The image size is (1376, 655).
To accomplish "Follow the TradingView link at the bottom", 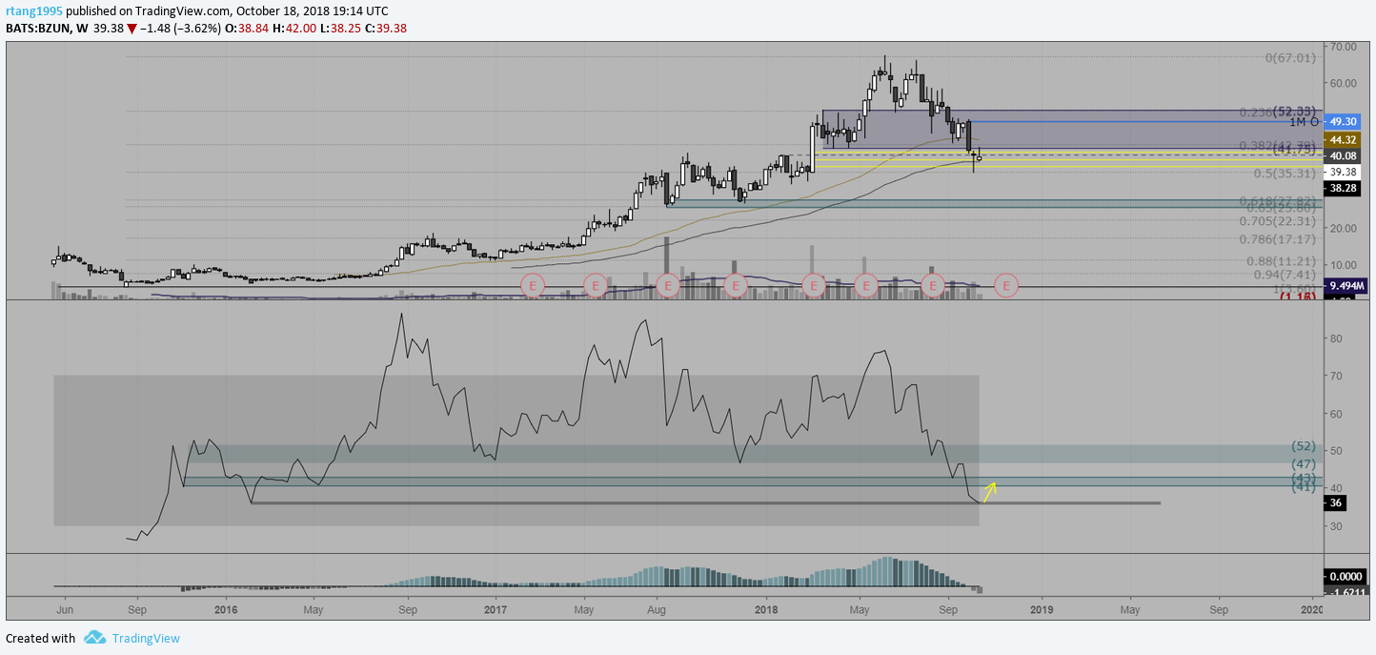I will click(146, 638).
